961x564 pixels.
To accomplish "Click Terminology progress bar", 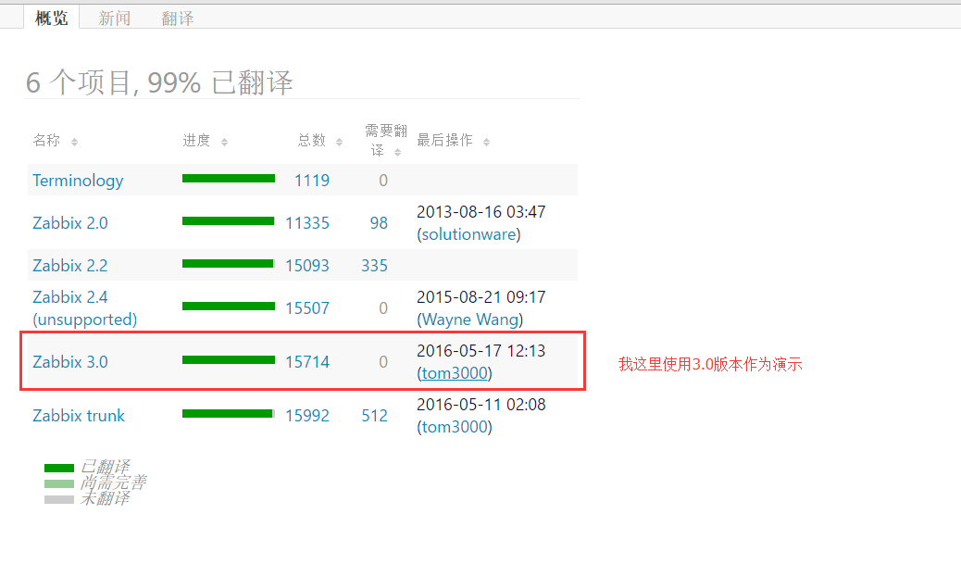I will (229, 179).
